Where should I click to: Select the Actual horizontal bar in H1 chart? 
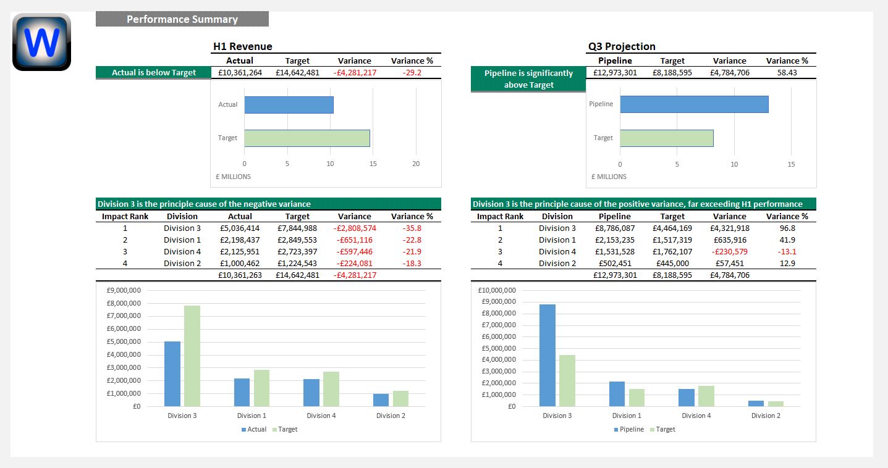(x=289, y=105)
